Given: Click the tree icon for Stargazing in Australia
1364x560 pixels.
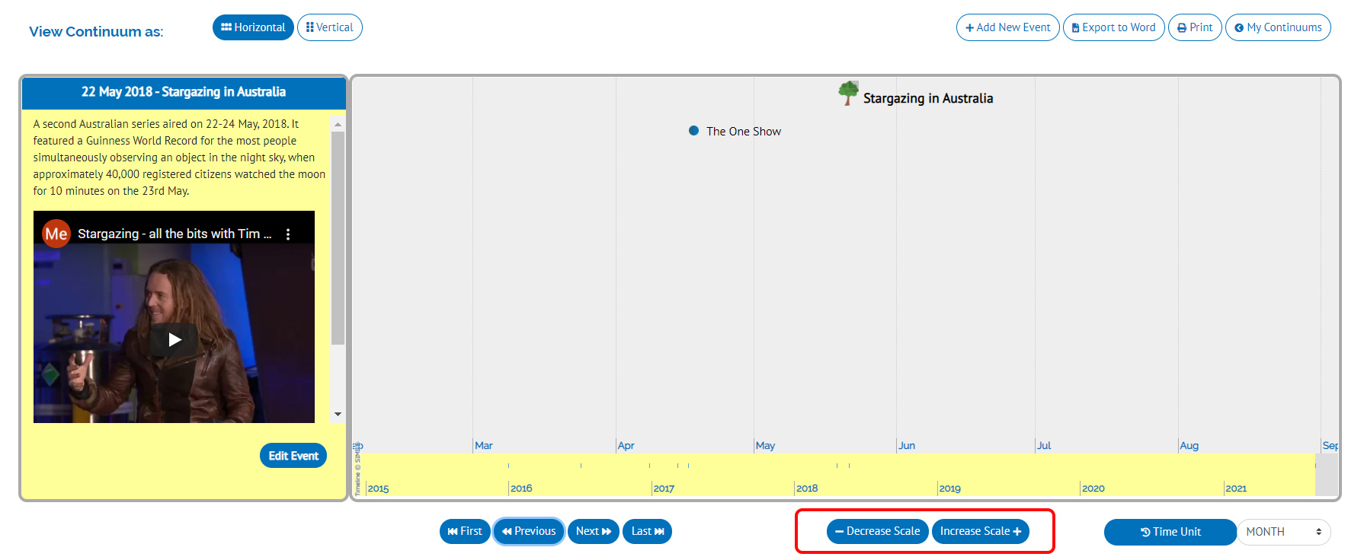Looking at the screenshot, I should [x=847, y=94].
